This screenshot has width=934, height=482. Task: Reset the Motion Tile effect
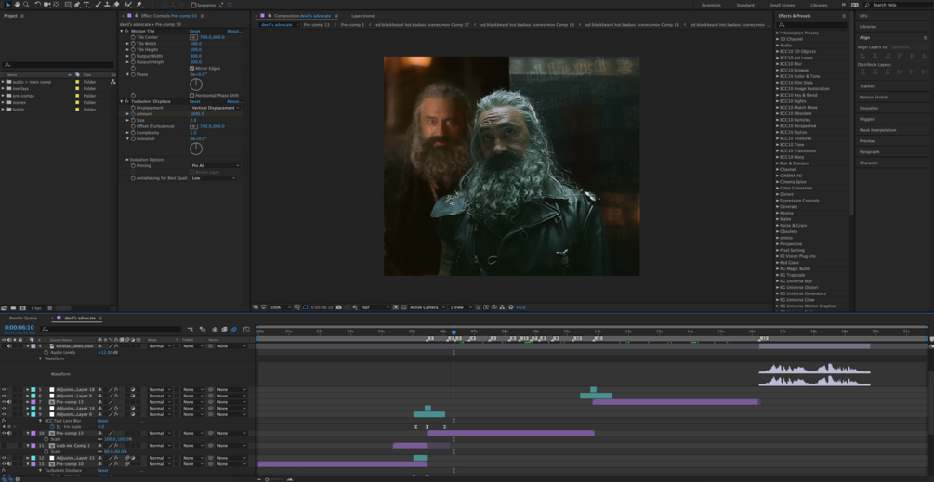pyautogui.click(x=194, y=31)
